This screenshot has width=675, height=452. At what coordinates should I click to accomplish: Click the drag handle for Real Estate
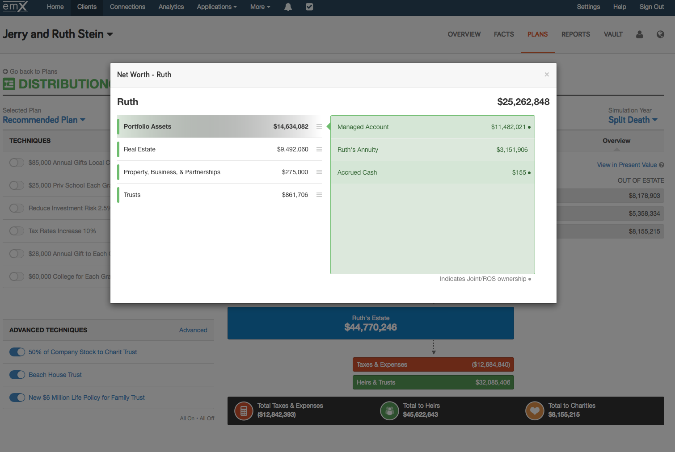pyautogui.click(x=319, y=149)
